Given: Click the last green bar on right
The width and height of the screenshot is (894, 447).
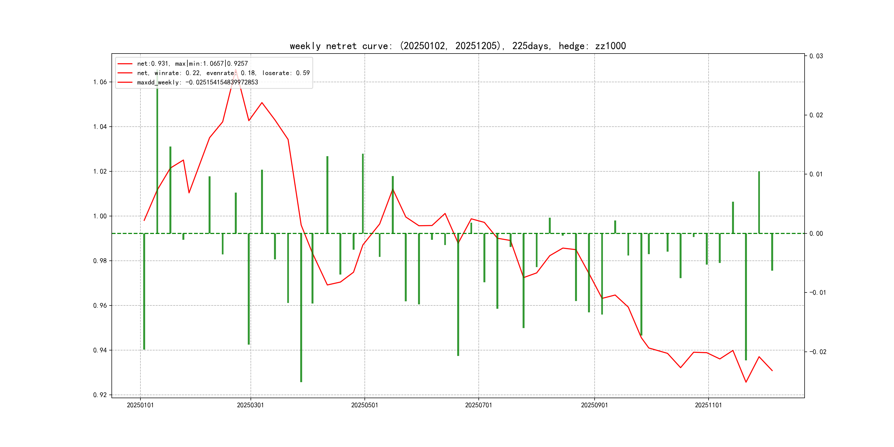Looking at the screenshot, I should coord(772,252).
